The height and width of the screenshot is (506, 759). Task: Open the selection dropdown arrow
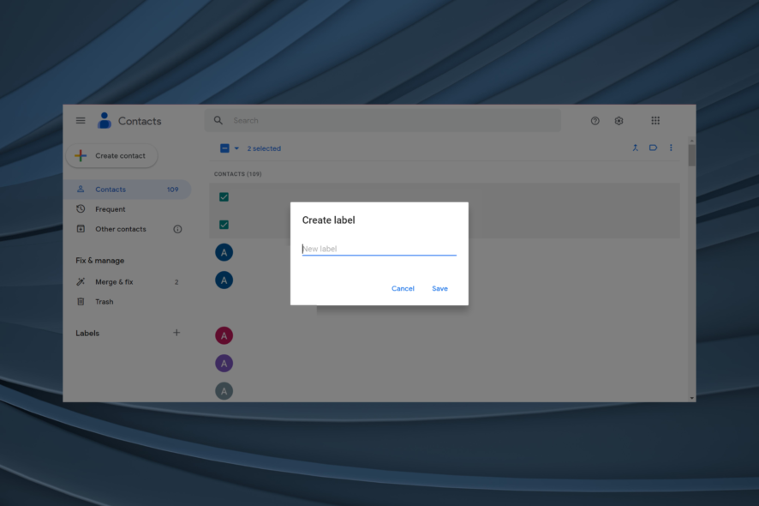pyautogui.click(x=235, y=148)
